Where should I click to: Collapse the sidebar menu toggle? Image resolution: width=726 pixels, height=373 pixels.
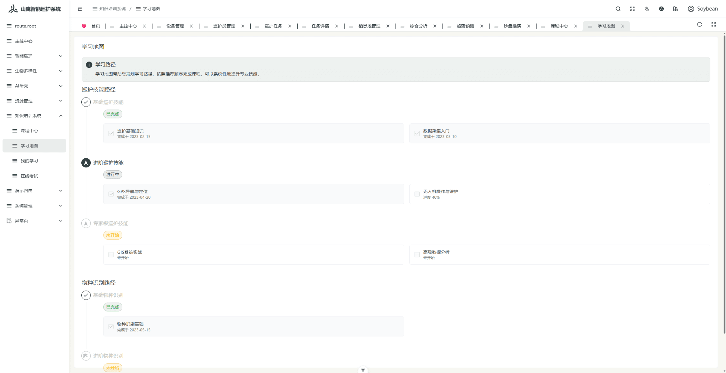point(80,9)
